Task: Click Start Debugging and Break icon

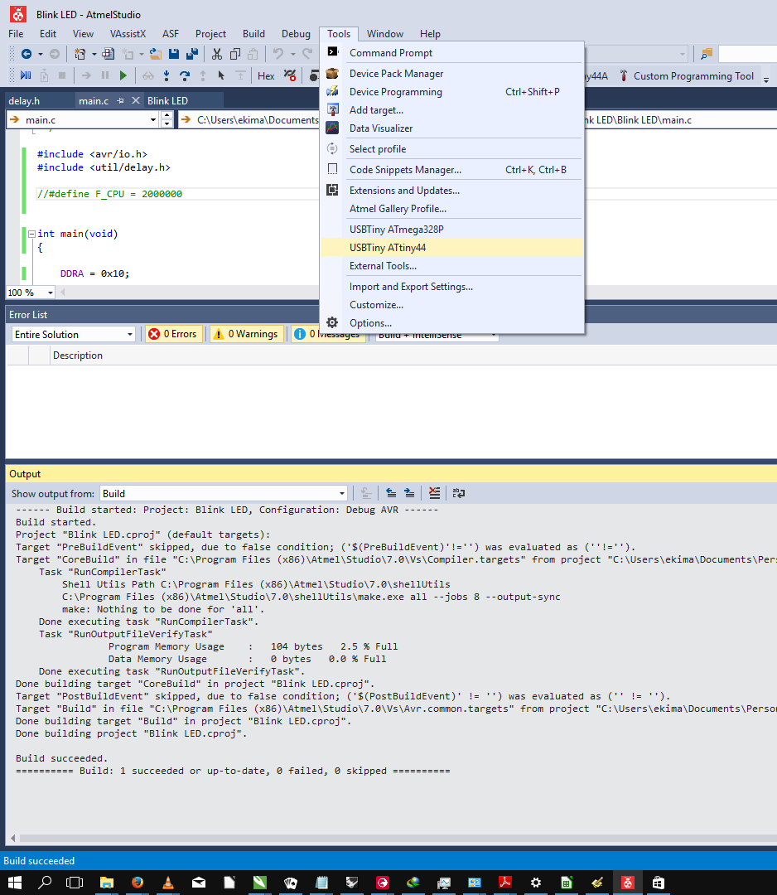Action: (x=26, y=75)
